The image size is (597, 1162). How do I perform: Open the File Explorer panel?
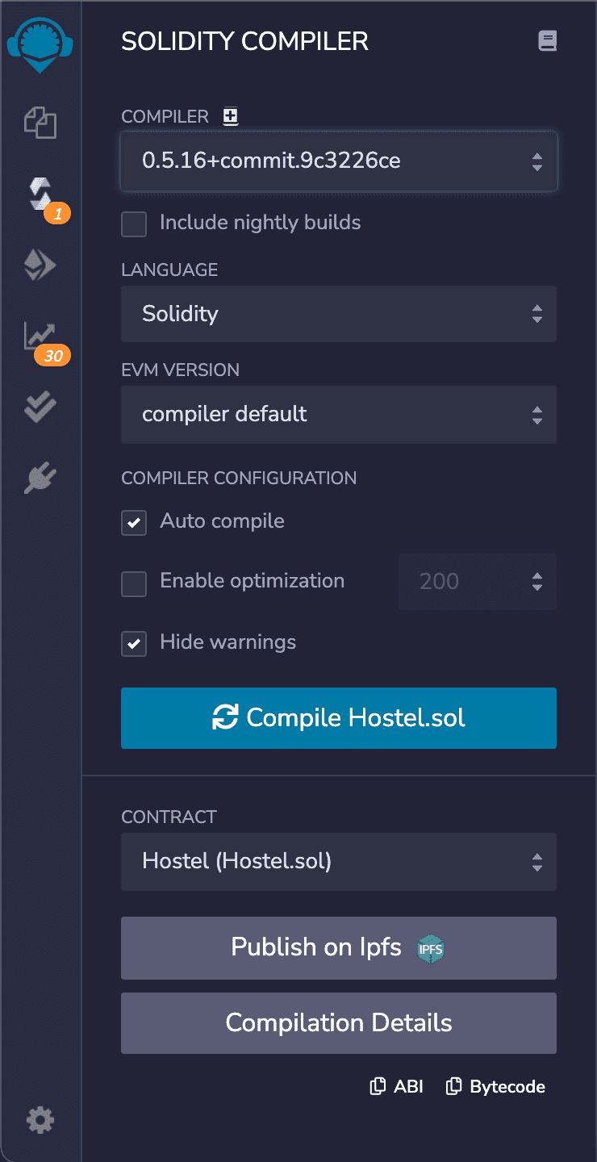coord(40,123)
